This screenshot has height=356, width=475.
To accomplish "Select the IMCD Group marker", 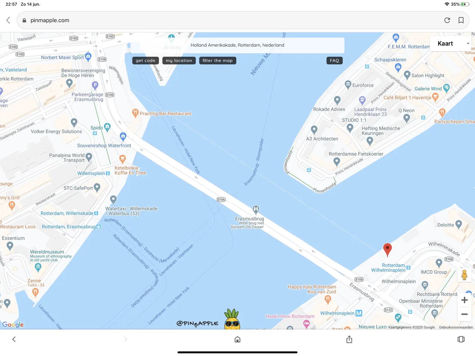I will [439, 263].
